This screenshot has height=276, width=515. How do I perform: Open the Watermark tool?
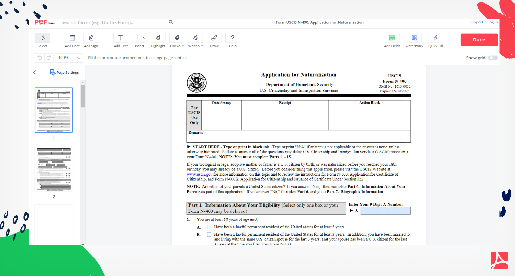(414, 38)
